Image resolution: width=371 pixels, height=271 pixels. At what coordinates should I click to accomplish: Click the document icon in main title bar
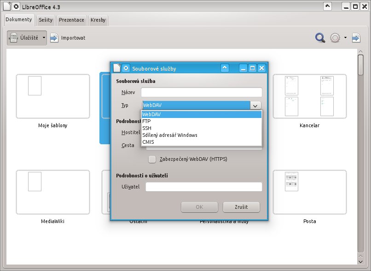coord(7,6)
